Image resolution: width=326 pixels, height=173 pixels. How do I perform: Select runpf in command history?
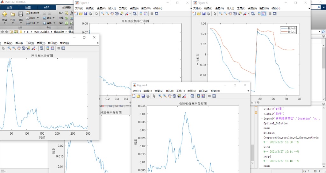pos(267,157)
